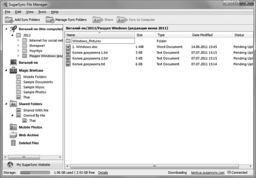Click the file icon of Копия документа 1.txt
256x178 pixels.
point(68,53)
